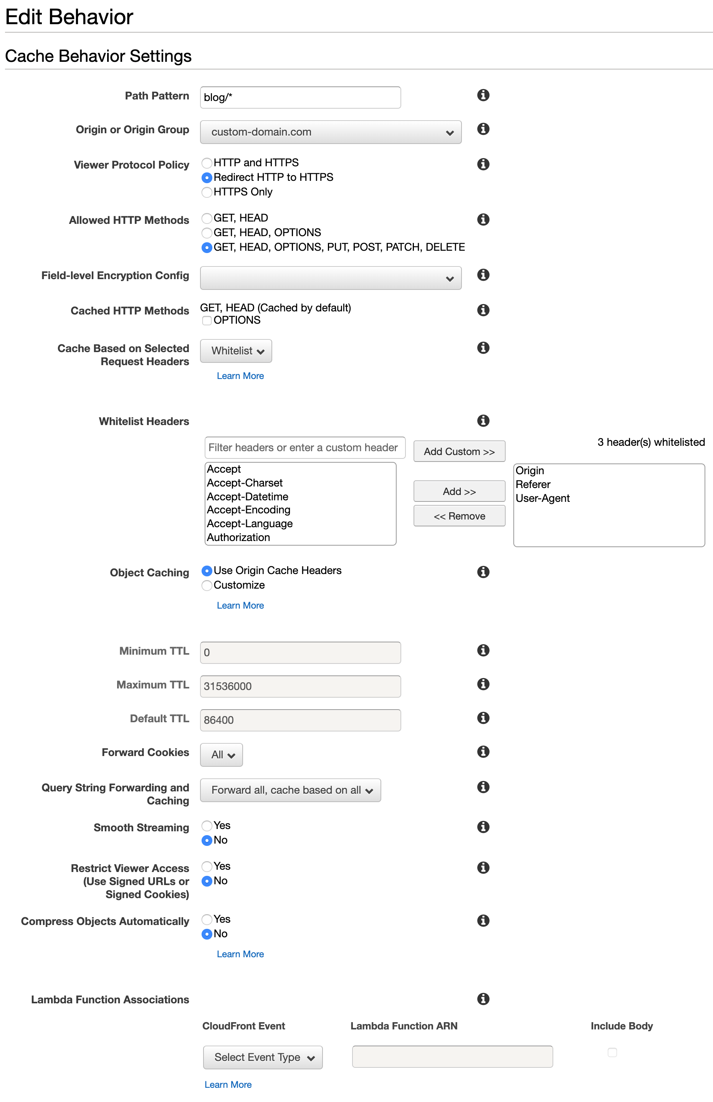The height and width of the screenshot is (1102, 713).
Task: Select the HTTPS Only radio button
Action: coord(207,192)
